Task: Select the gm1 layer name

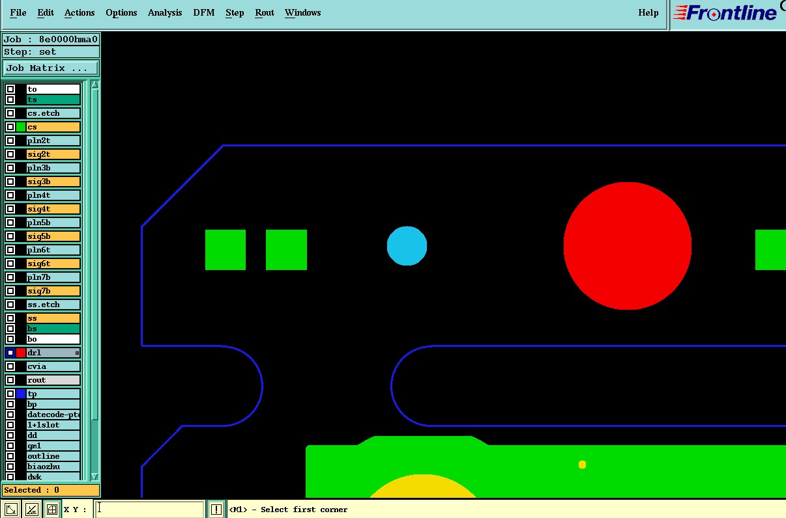Action: pos(53,446)
